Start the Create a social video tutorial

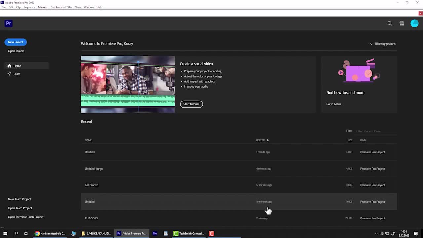pos(191,104)
